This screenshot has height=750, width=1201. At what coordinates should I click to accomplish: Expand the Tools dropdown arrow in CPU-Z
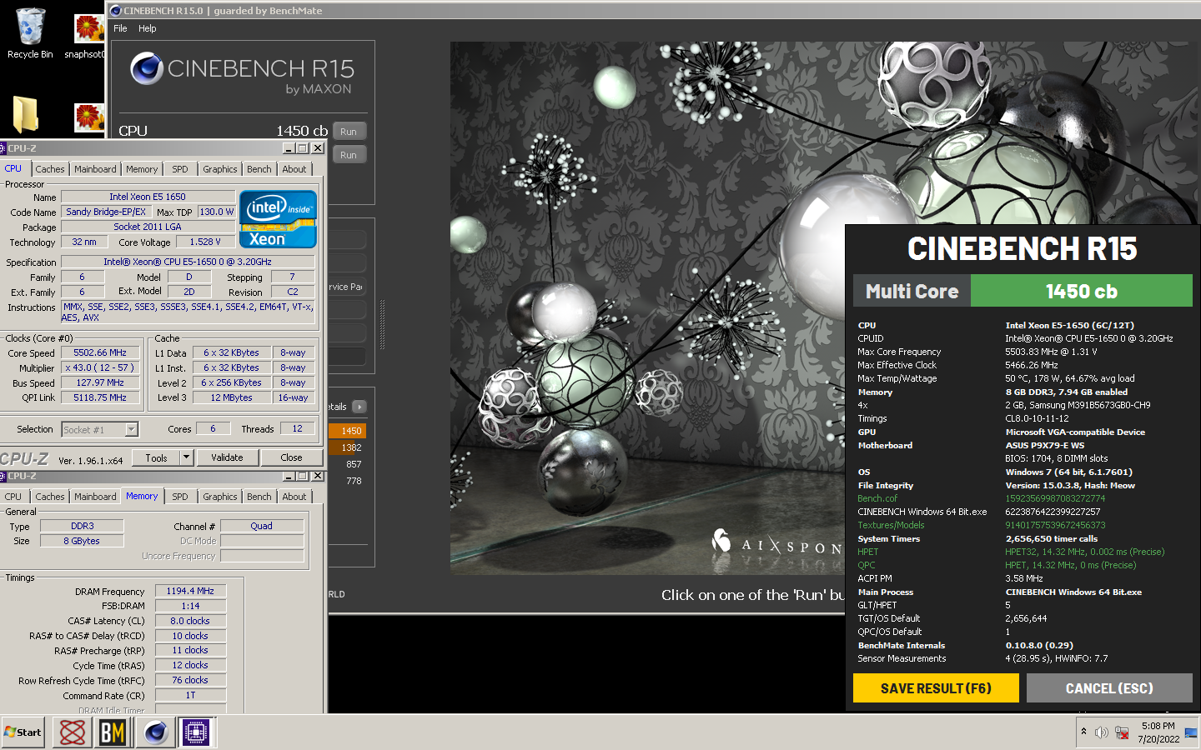(x=186, y=457)
